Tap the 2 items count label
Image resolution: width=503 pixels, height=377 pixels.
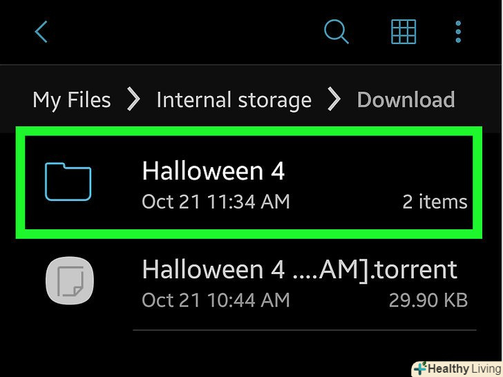[x=435, y=202]
